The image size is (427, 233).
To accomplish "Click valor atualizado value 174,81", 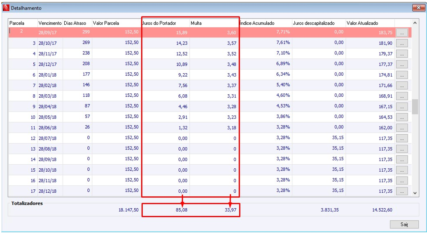I will click(385, 75).
